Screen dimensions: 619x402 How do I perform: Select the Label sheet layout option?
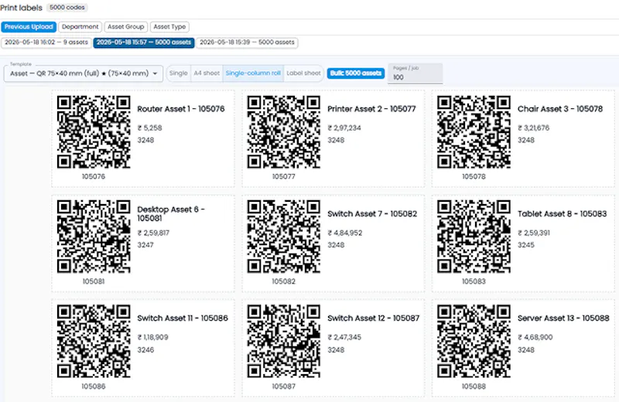click(x=303, y=73)
